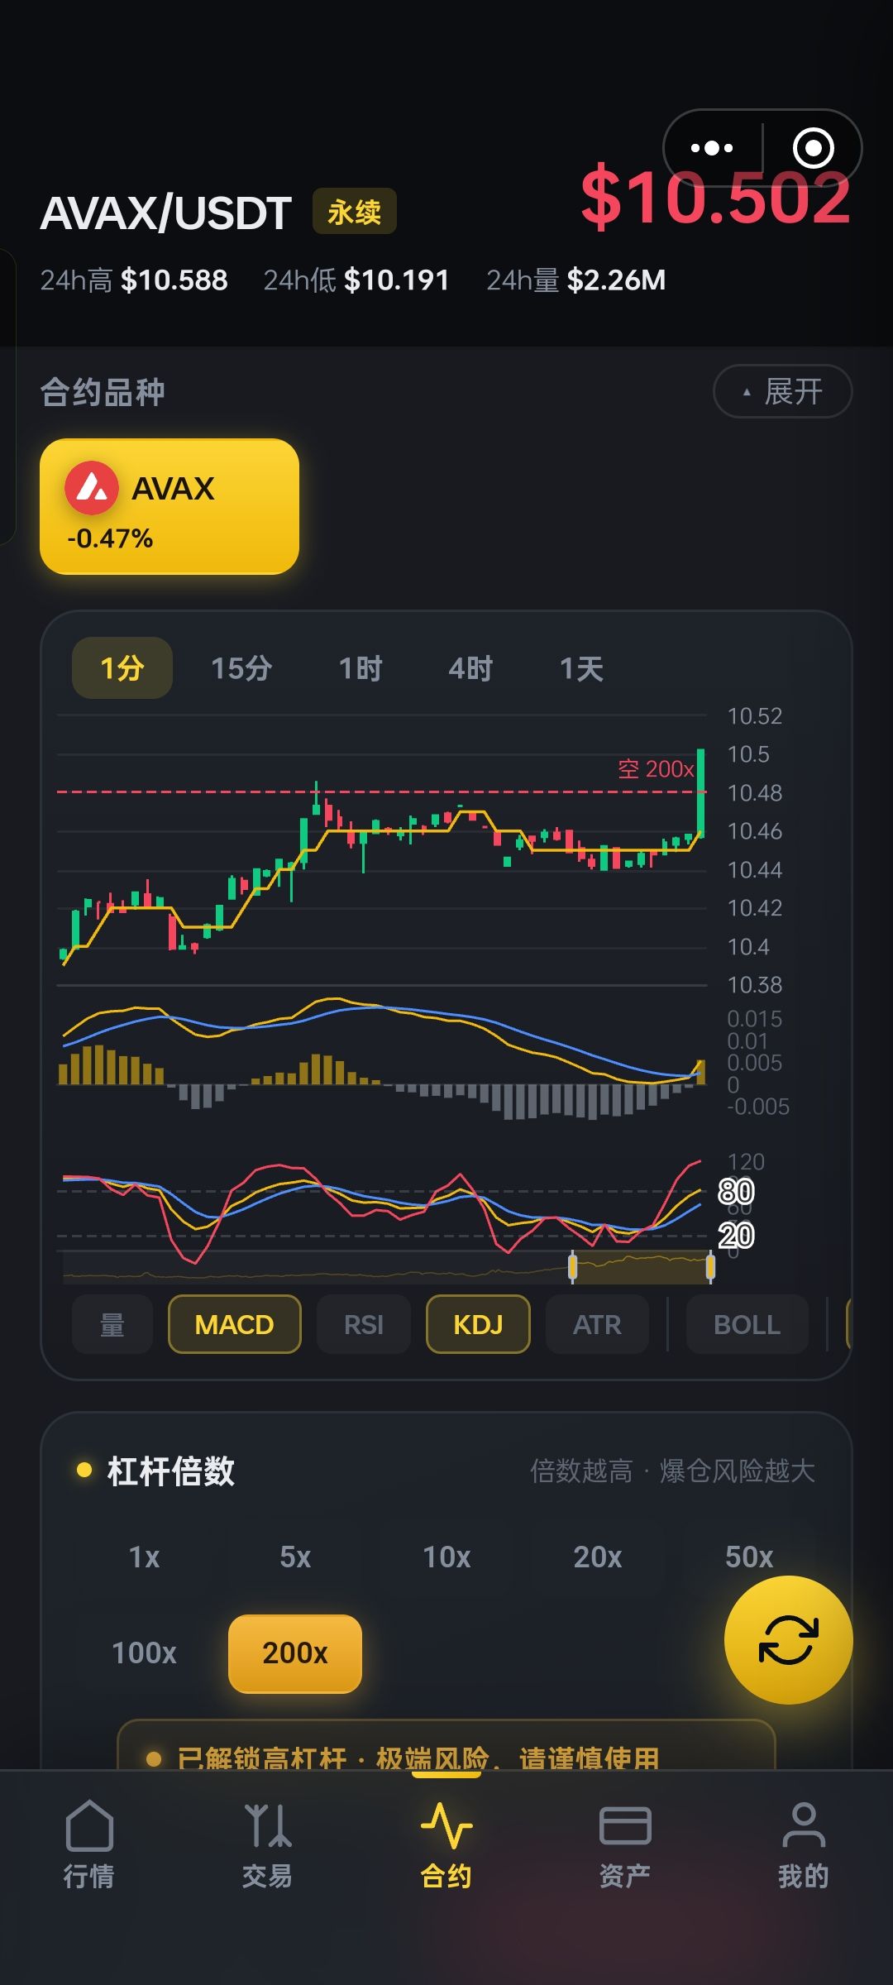Toggle the KDJ indicator
This screenshot has height=1985, width=893.
tap(478, 1324)
